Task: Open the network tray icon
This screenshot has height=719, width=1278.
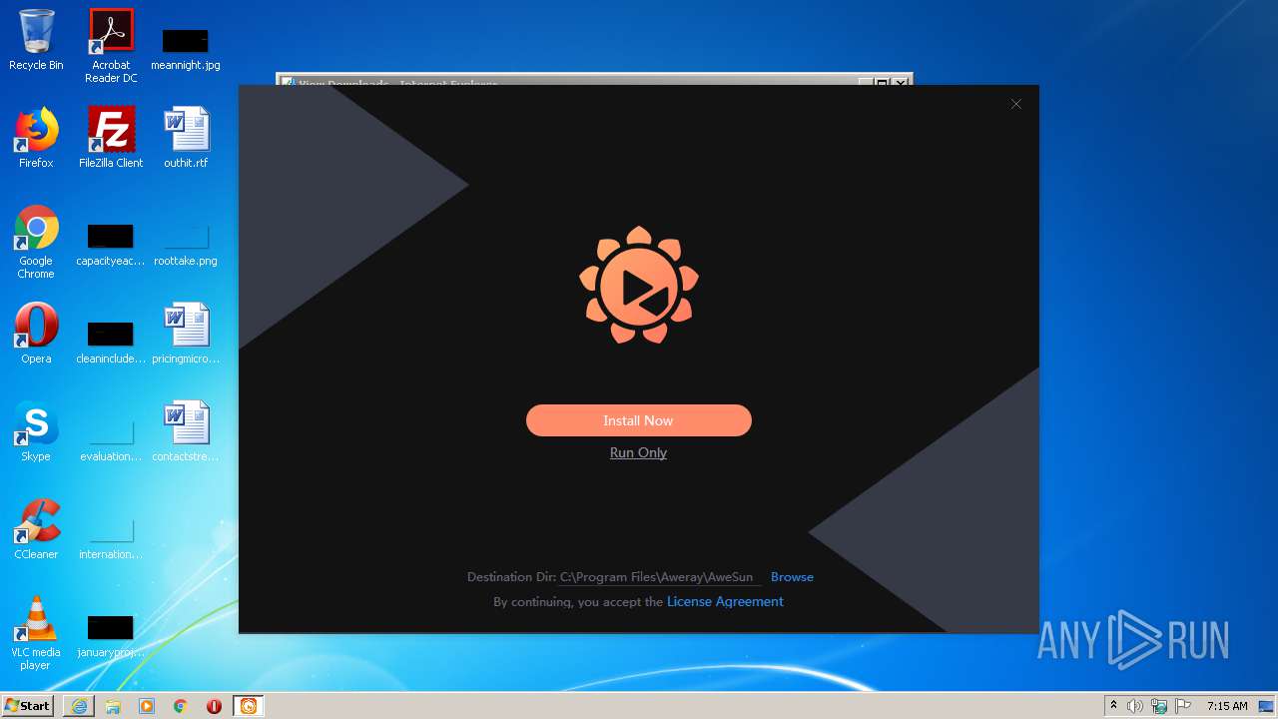Action: (x=1159, y=706)
